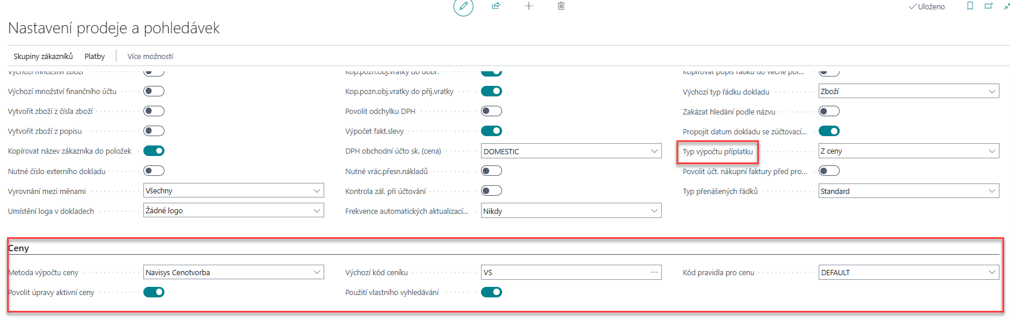The height and width of the screenshot is (319, 1010).
Task: Click the trash delete icon
Action: pyautogui.click(x=561, y=6)
